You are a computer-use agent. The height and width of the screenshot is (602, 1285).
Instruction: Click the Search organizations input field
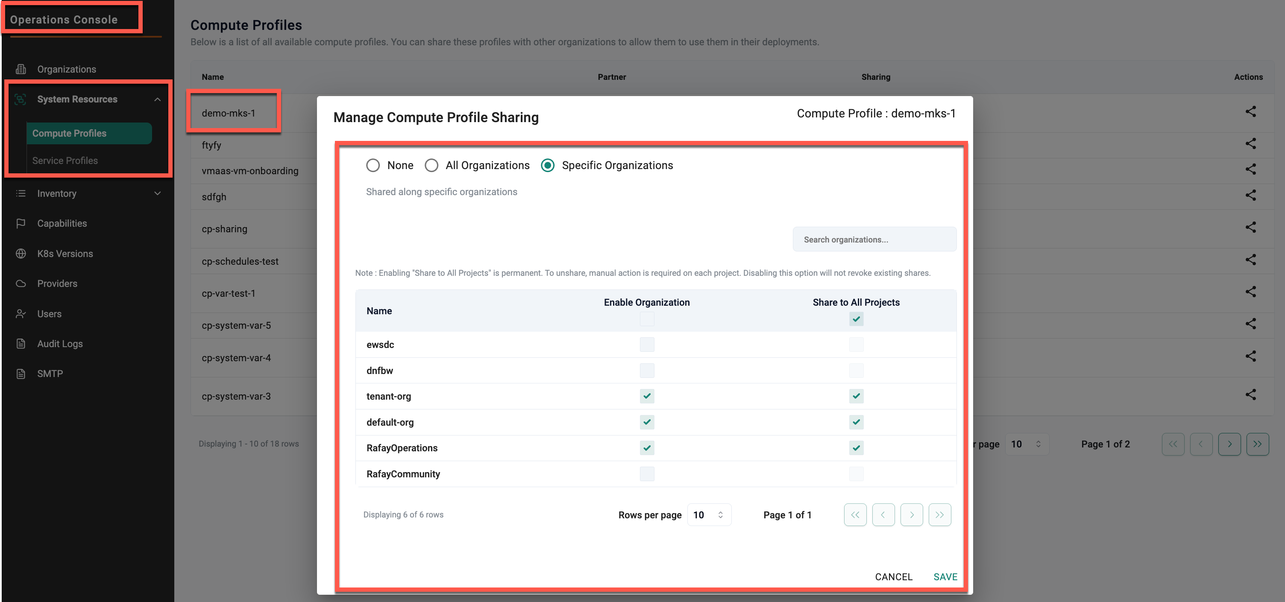tap(874, 240)
